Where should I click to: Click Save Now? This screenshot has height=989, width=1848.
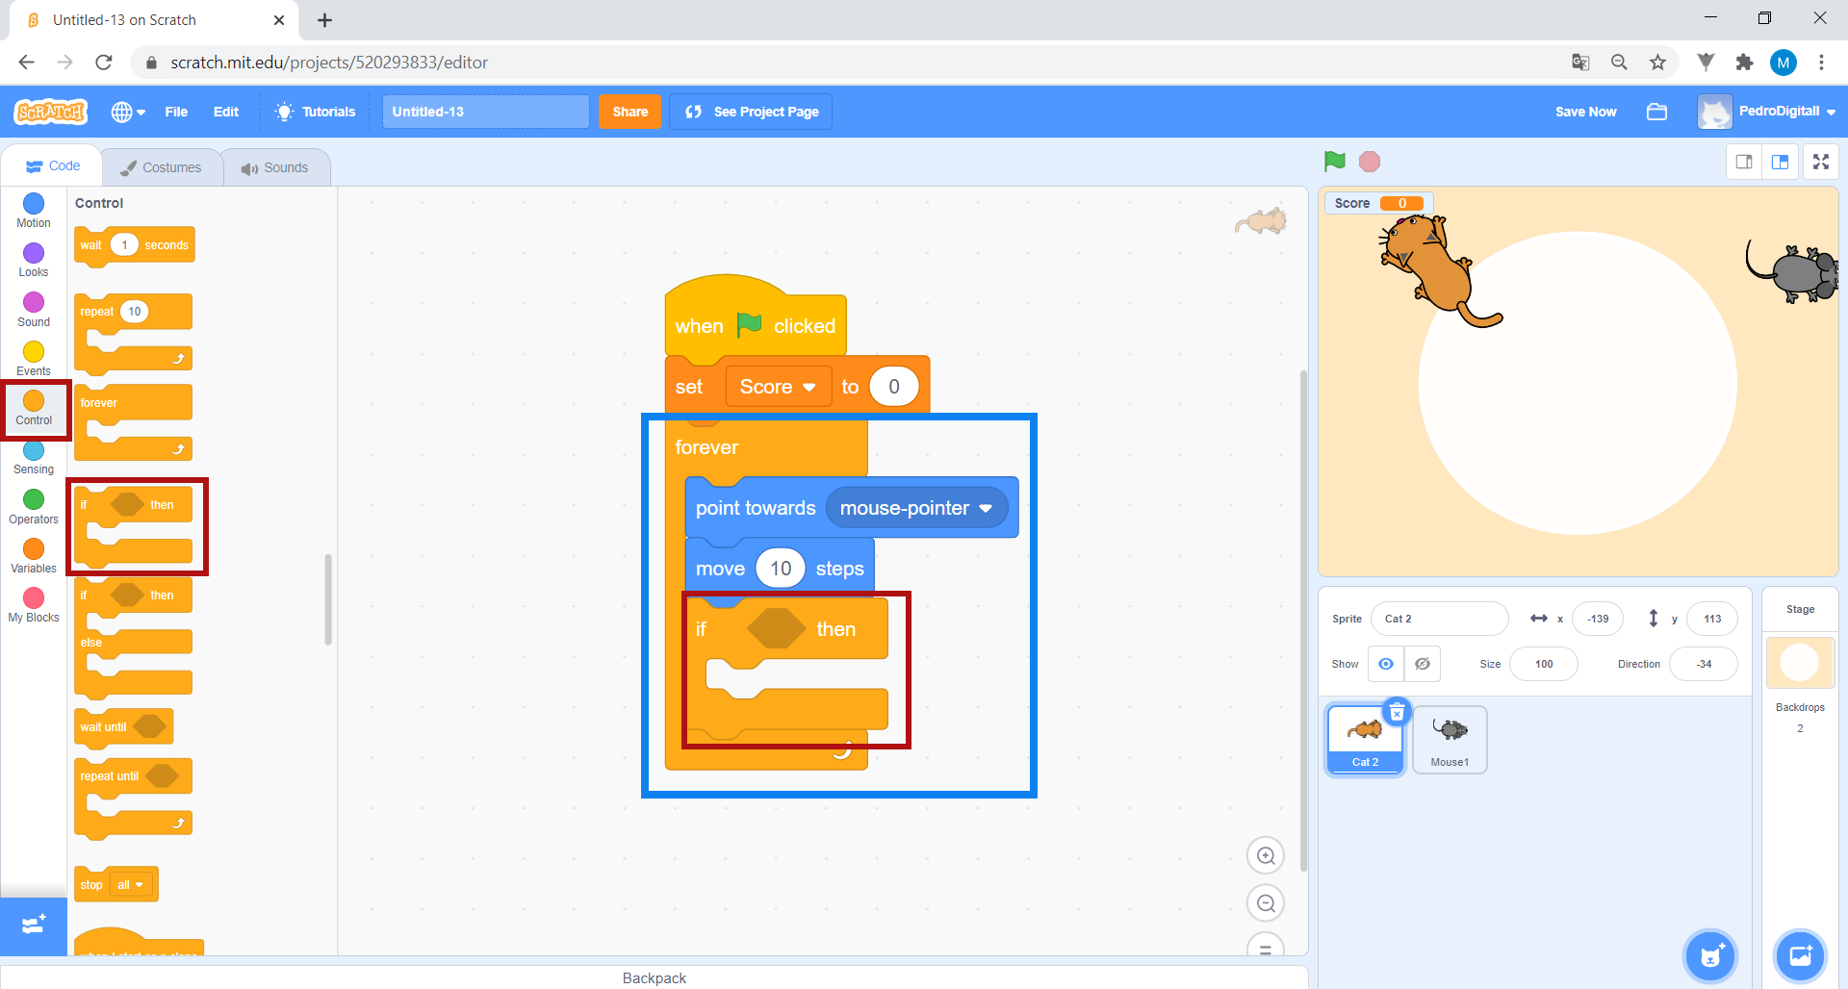[1585, 112]
